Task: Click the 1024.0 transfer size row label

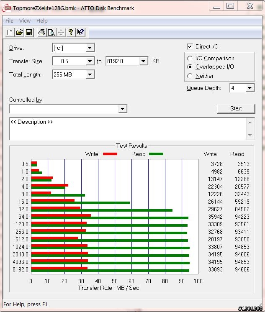Action: click(21, 247)
